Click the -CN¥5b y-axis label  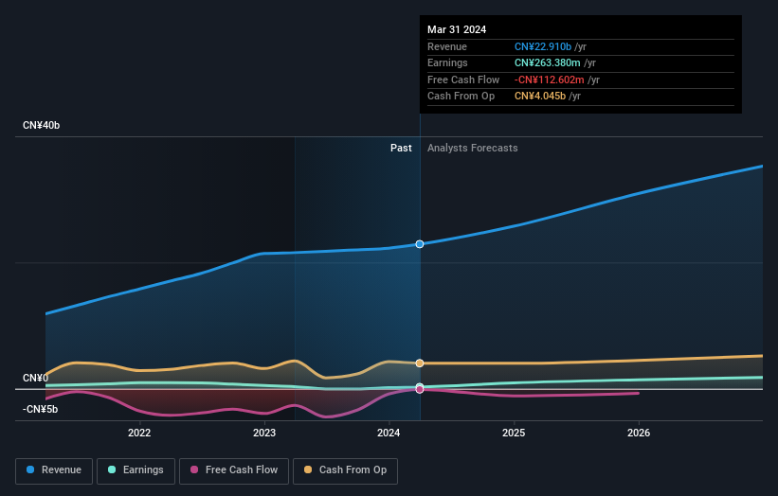point(40,409)
